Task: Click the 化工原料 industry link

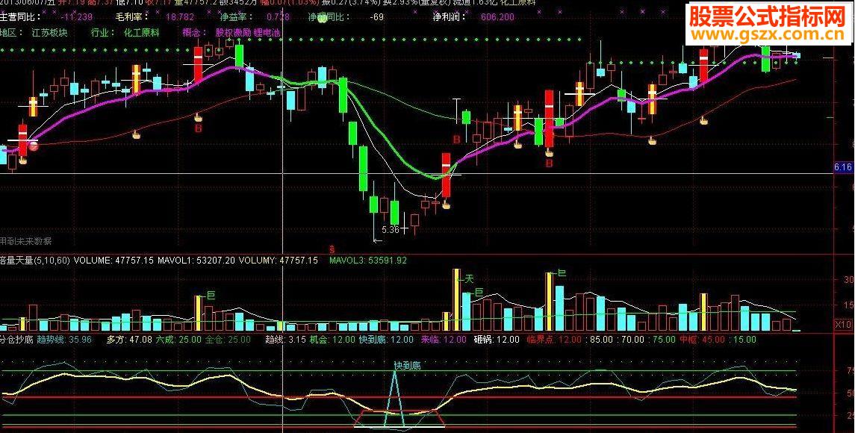Action: (142, 33)
